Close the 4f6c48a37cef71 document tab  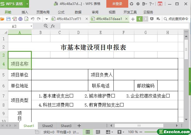click(87, 19)
